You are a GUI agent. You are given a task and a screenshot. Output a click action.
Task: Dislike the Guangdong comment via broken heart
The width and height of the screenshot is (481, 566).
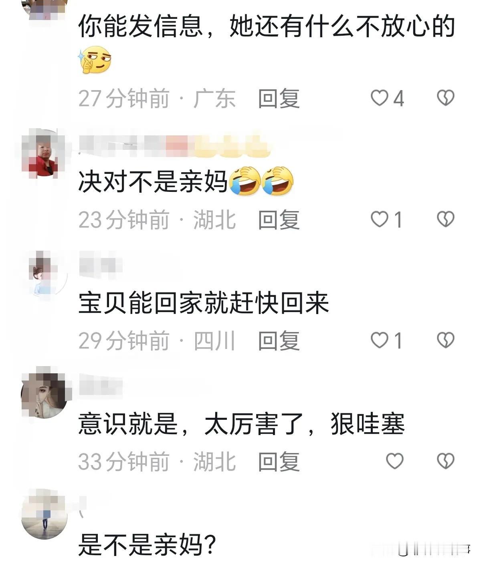[445, 98]
